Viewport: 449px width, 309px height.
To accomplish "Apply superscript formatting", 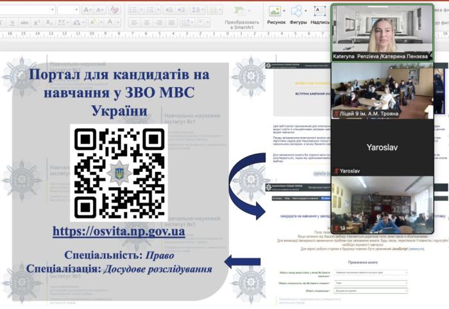I will (37, 22).
